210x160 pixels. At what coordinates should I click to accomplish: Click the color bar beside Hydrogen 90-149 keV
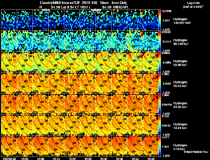(x=160, y=41)
